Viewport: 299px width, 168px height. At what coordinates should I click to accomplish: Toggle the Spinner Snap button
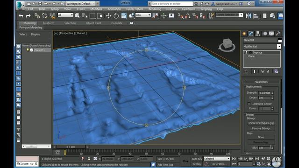click(x=202, y=16)
